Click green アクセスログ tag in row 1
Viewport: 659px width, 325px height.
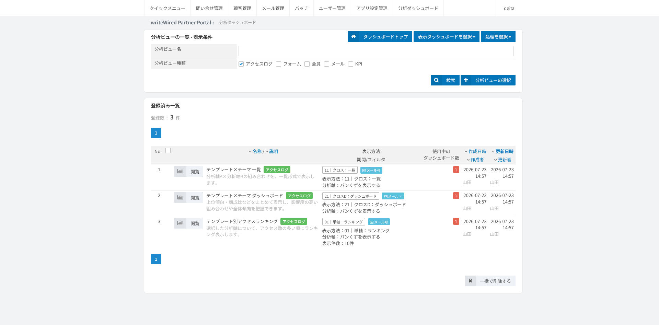coord(277,170)
